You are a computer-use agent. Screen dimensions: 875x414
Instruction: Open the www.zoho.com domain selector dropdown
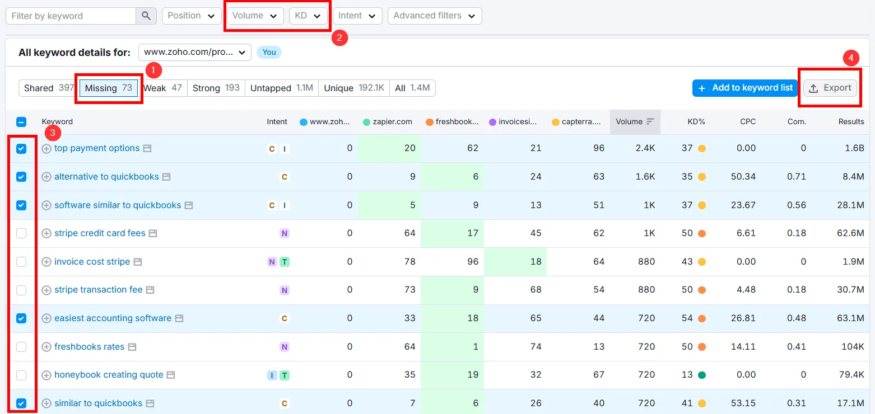point(195,52)
